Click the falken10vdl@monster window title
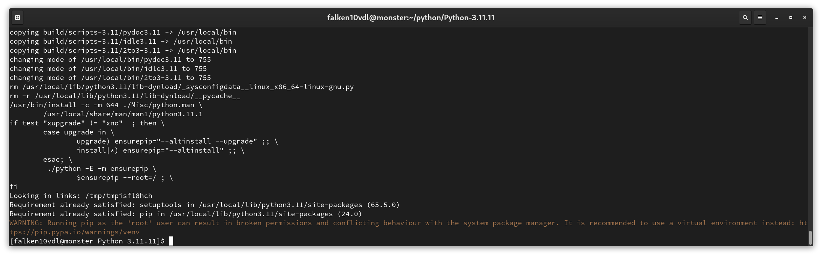The image size is (822, 256). (411, 17)
